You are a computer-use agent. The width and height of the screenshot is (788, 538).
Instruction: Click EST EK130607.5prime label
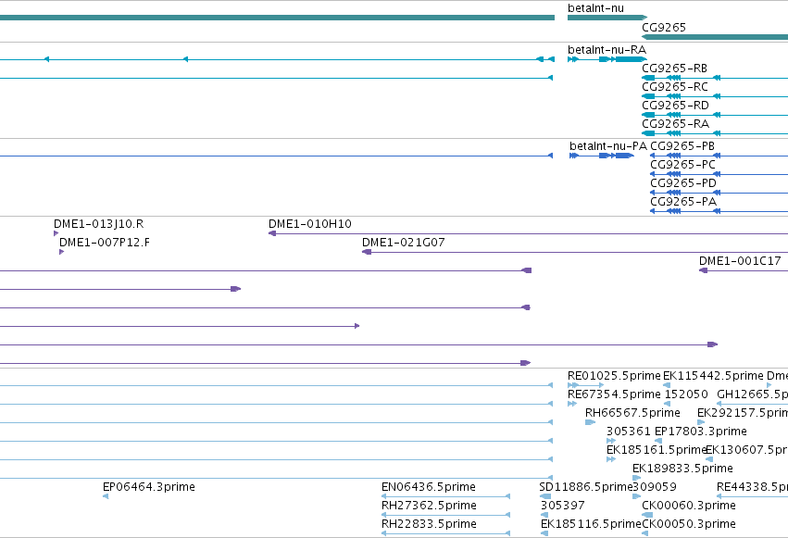coord(746,450)
